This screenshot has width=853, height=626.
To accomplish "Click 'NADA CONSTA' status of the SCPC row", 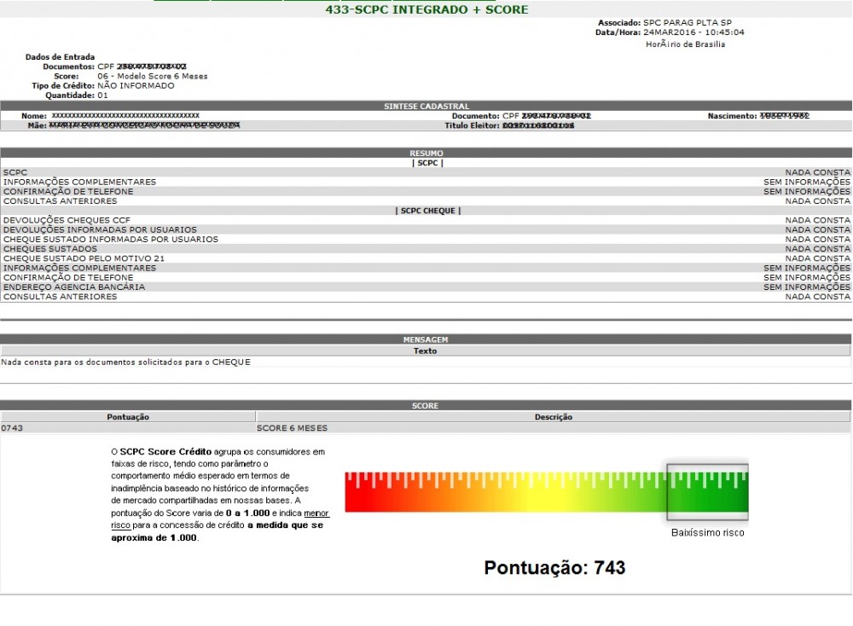I will point(818,172).
